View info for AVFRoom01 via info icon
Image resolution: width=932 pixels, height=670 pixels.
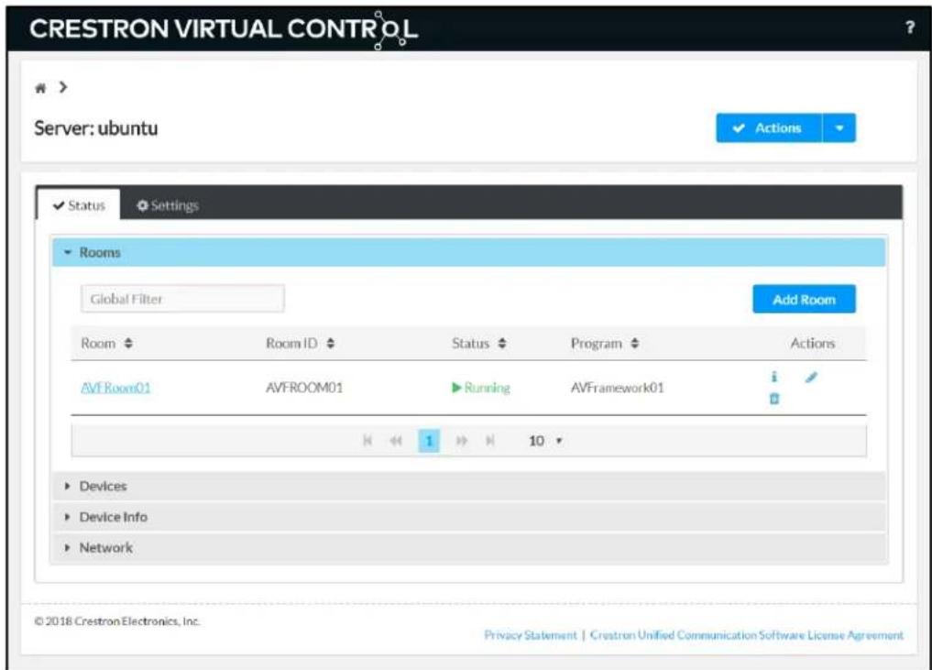click(773, 377)
